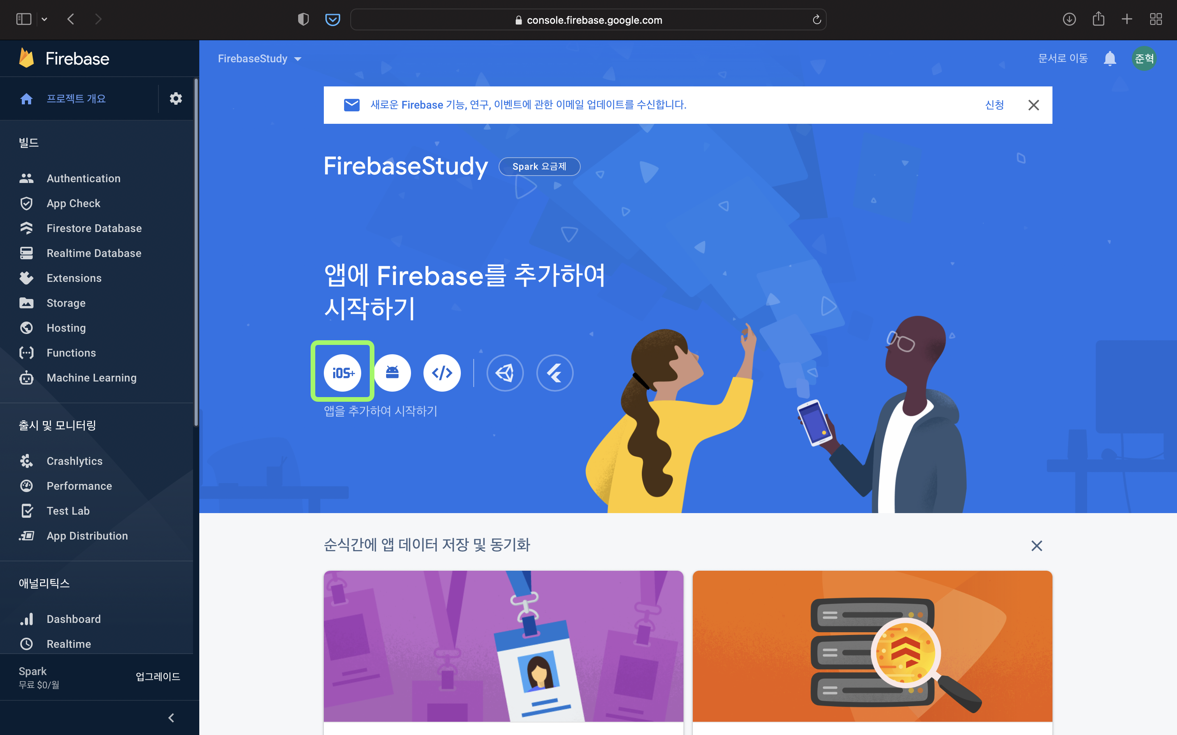Open the 준혁 account avatar menu
The height and width of the screenshot is (735, 1177).
[1144, 59]
